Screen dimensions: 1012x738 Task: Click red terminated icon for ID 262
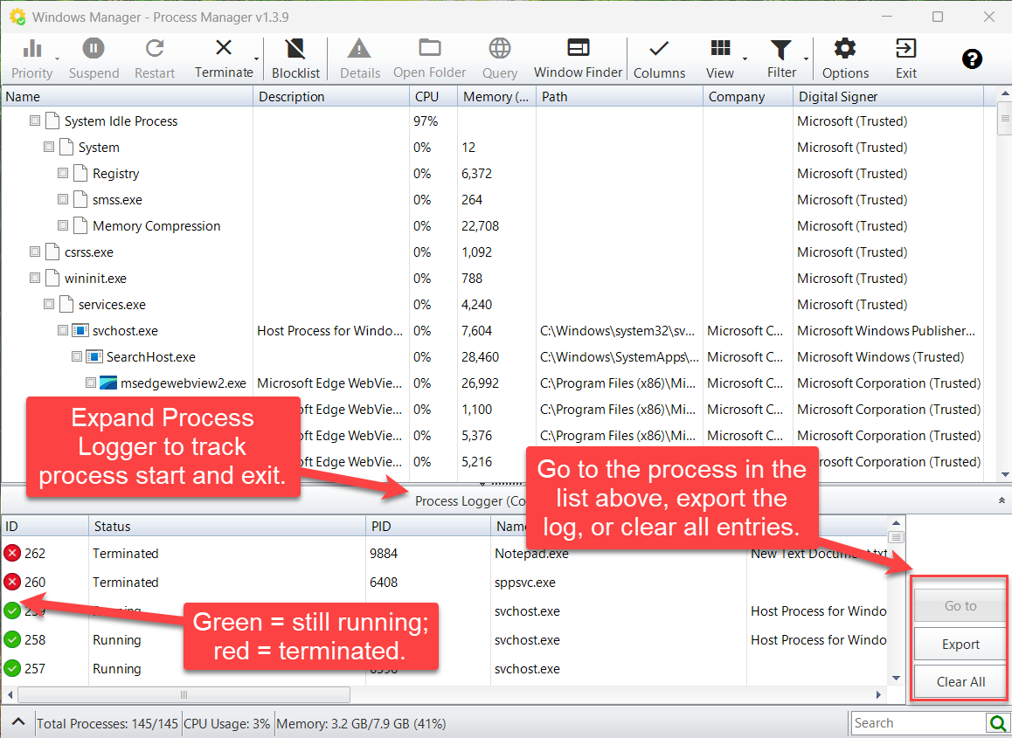(x=12, y=553)
